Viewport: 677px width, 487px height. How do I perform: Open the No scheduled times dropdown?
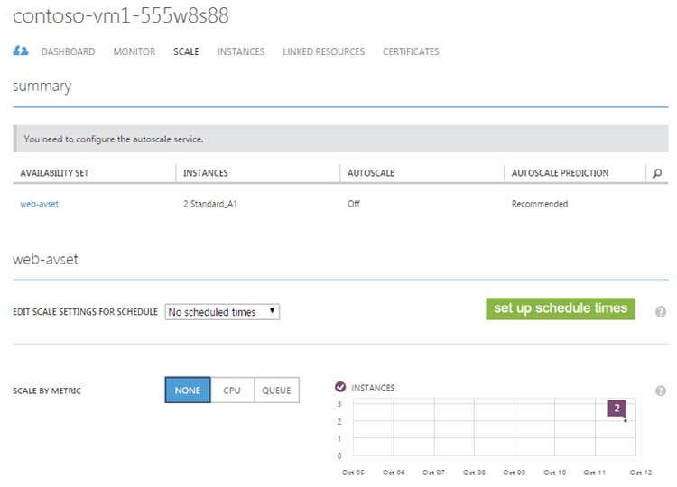tap(222, 312)
